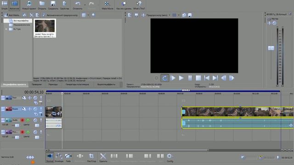294x165 pixels.
Task: Select the Normal edit tool
Action: click(50, 158)
